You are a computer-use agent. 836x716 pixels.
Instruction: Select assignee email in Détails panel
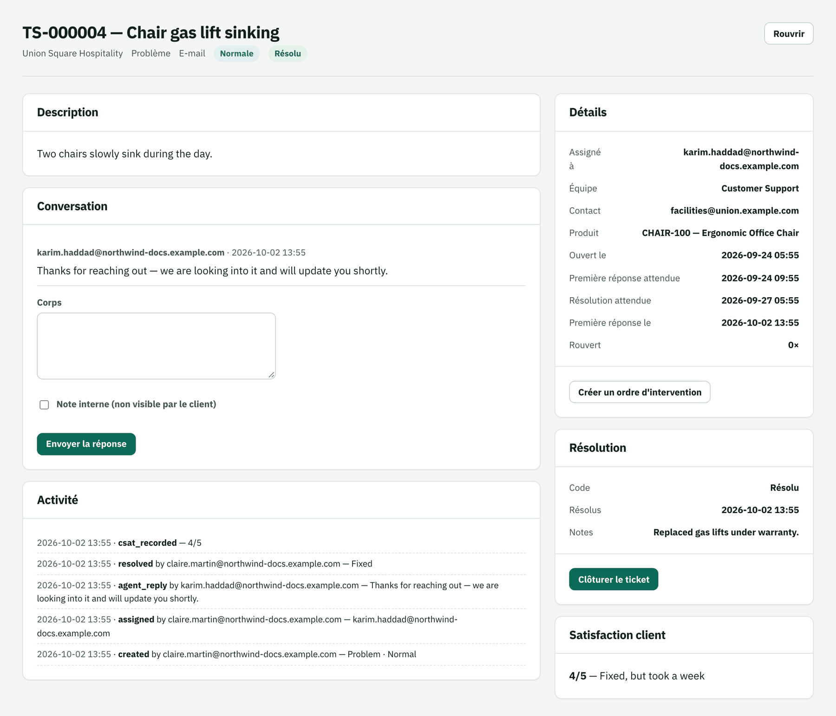point(741,159)
